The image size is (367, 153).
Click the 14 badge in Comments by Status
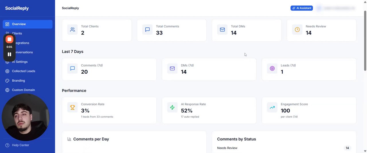coord(347,148)
